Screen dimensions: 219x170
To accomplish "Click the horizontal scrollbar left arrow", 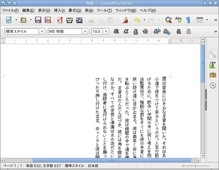I will click(2, 160).
